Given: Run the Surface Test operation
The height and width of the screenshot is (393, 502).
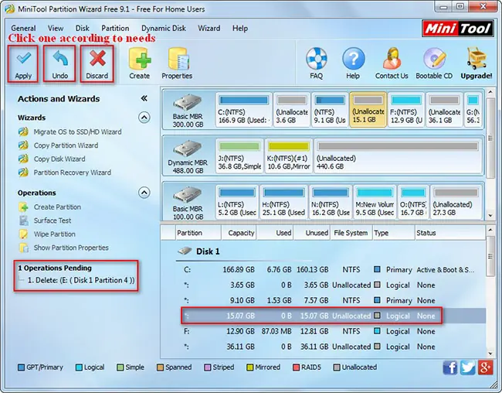Looking at the screenshot, I should (53, 220).
